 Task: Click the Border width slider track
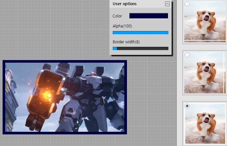coord(142,48)
